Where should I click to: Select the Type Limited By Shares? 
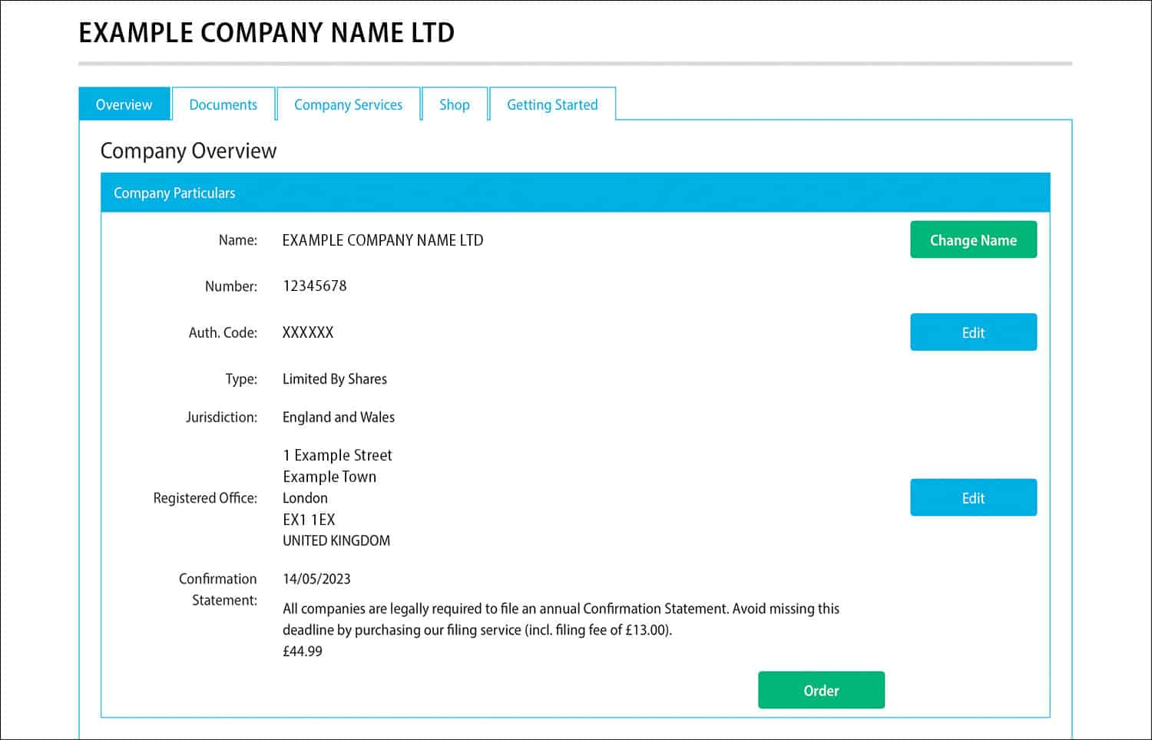334,378
